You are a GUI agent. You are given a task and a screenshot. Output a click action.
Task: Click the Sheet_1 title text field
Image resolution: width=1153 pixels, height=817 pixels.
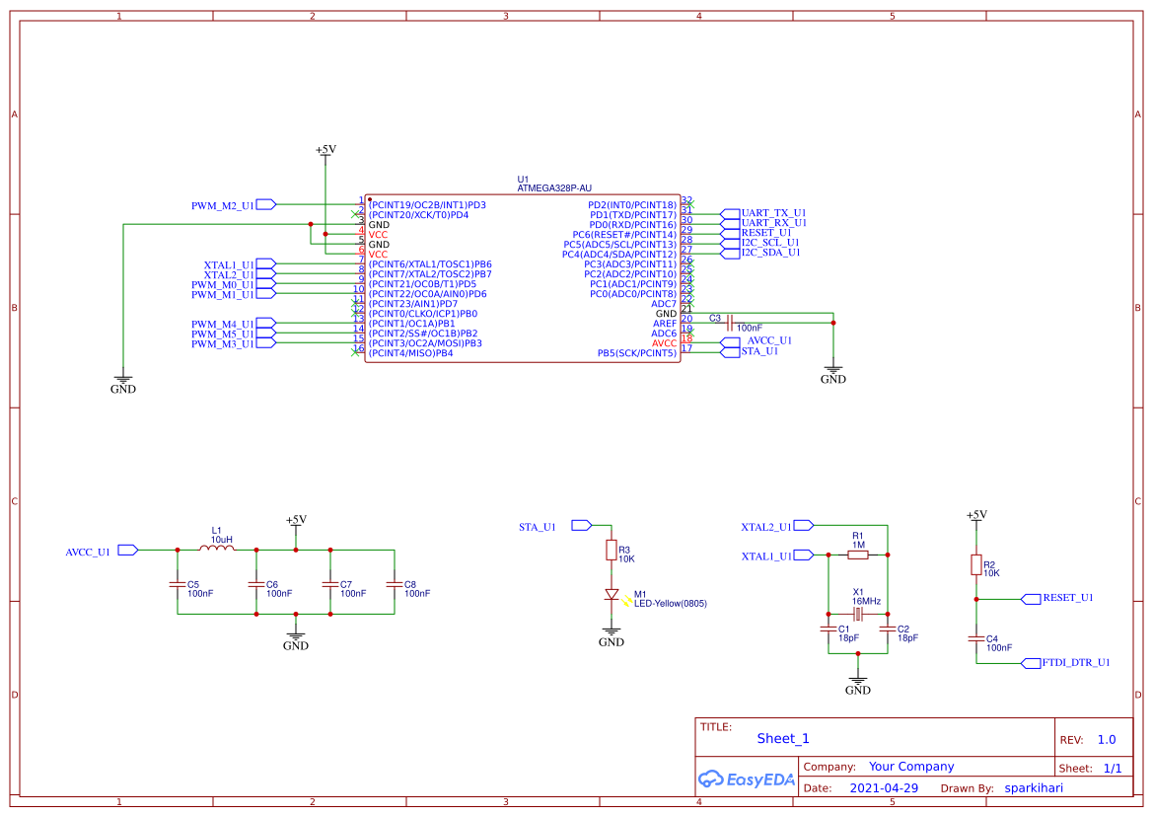pyautogui.click(x=782, y=738)
